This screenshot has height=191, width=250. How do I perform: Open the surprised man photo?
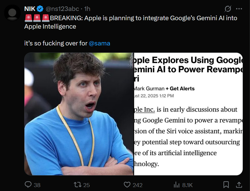[79, 114]
